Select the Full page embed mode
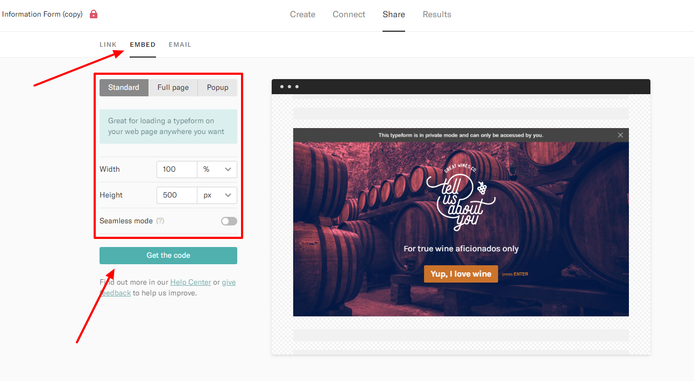694x381 pixels. click(x=173, y=88)
